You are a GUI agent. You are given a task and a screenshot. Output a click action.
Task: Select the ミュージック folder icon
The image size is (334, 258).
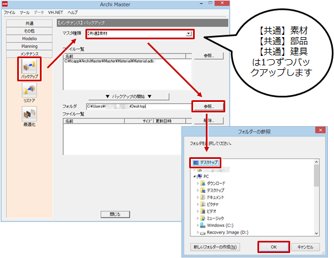pos(203,219)
